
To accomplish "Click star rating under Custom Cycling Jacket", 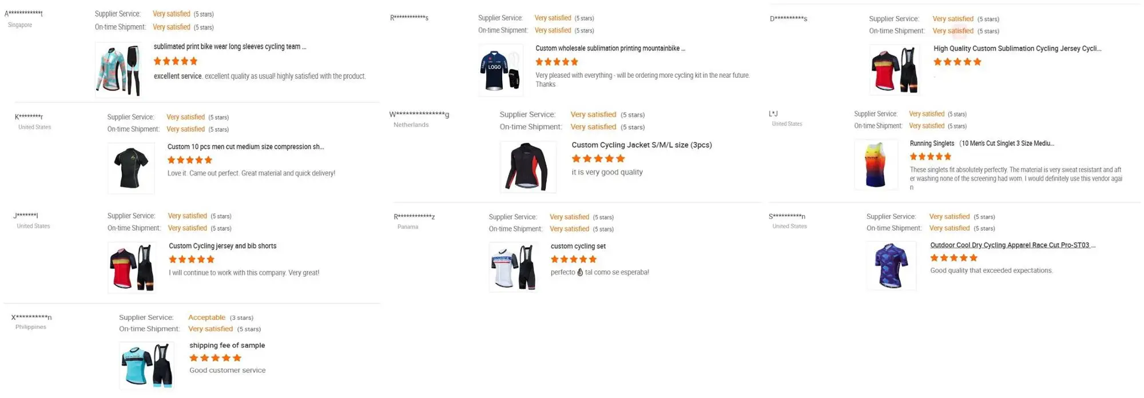I will (598, 158).
